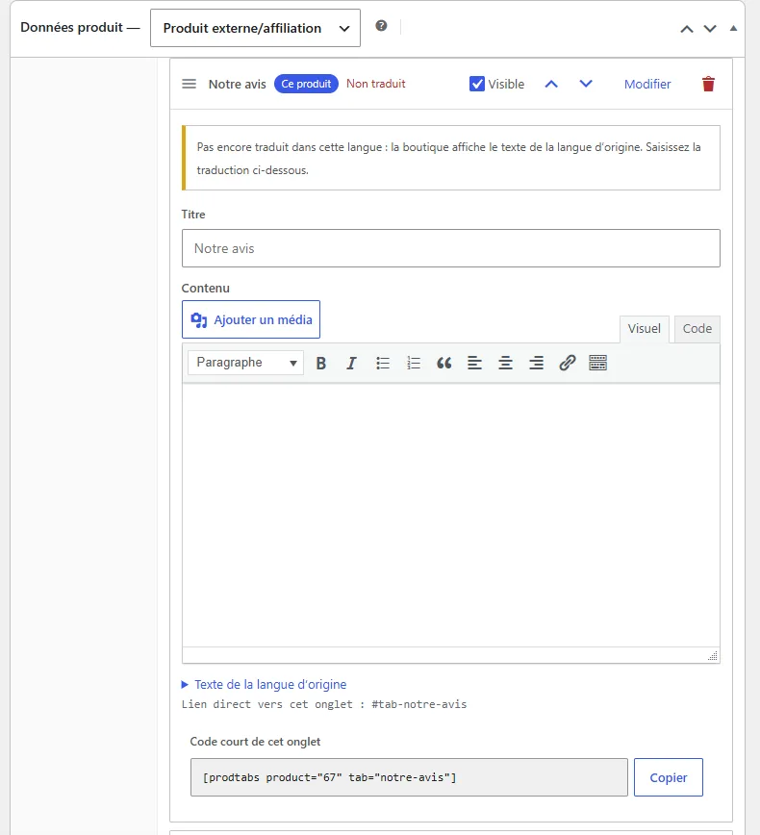
Task: Click the "Non traduit" status label
Action: pos(376,84)
